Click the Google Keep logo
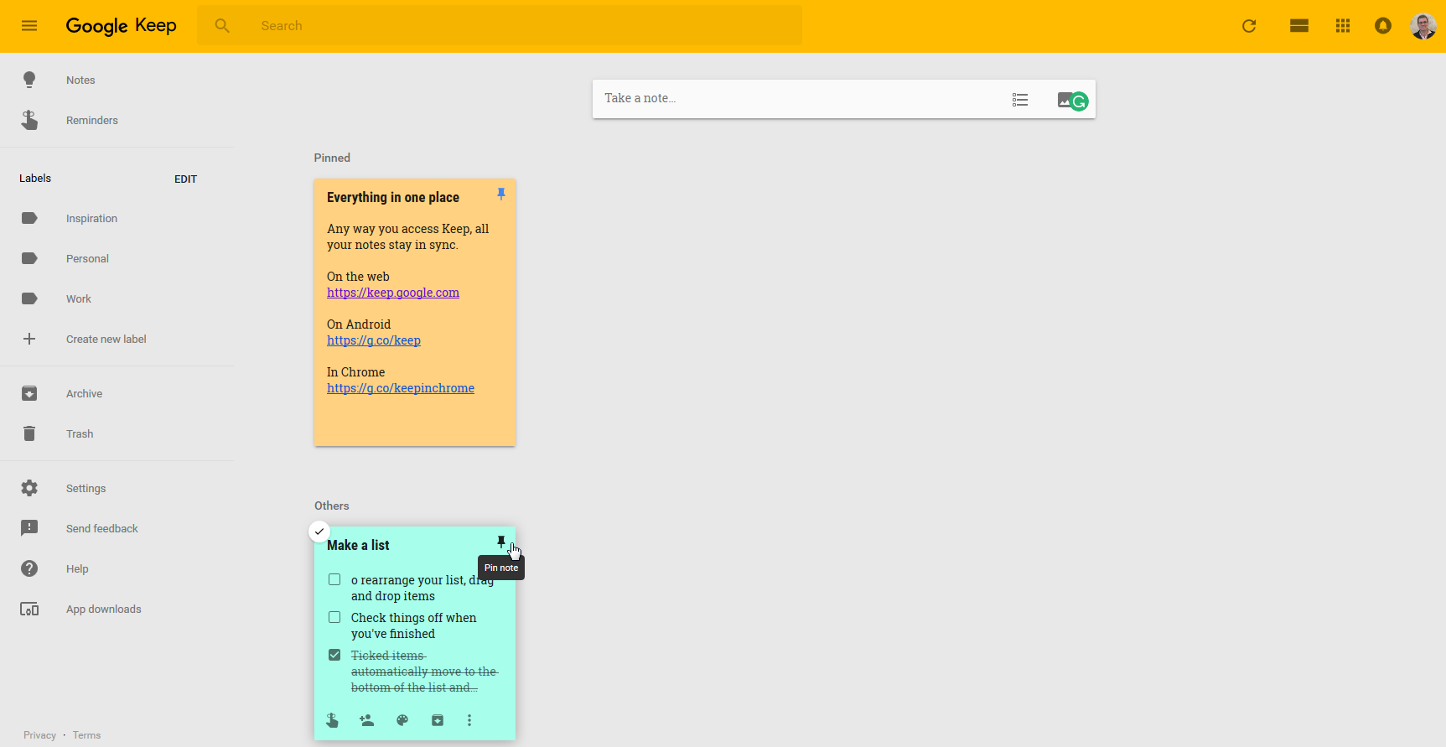 [122, 26]
